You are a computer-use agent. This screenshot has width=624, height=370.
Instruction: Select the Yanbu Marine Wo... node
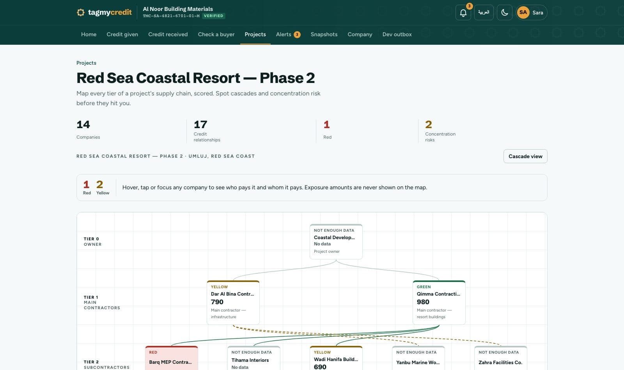coord(418,358)
